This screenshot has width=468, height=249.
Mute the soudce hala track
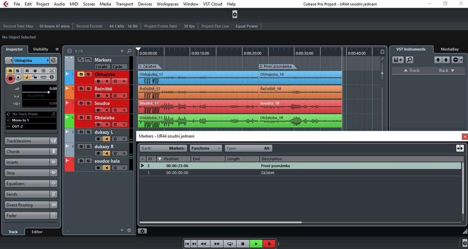click(80, 161)
